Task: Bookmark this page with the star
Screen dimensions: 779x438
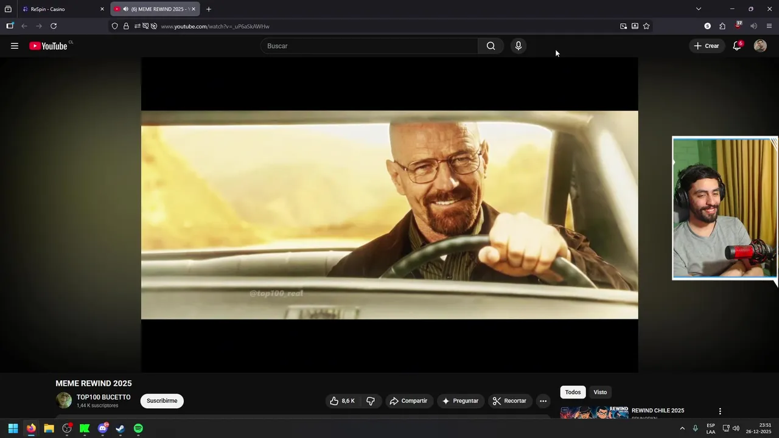Action: point(646,26)
